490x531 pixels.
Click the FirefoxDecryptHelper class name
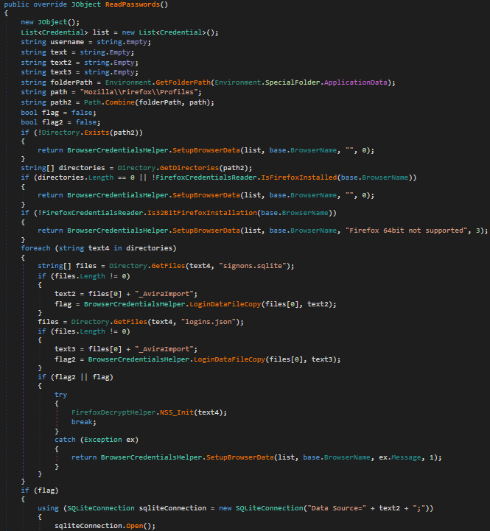point(113,412)
